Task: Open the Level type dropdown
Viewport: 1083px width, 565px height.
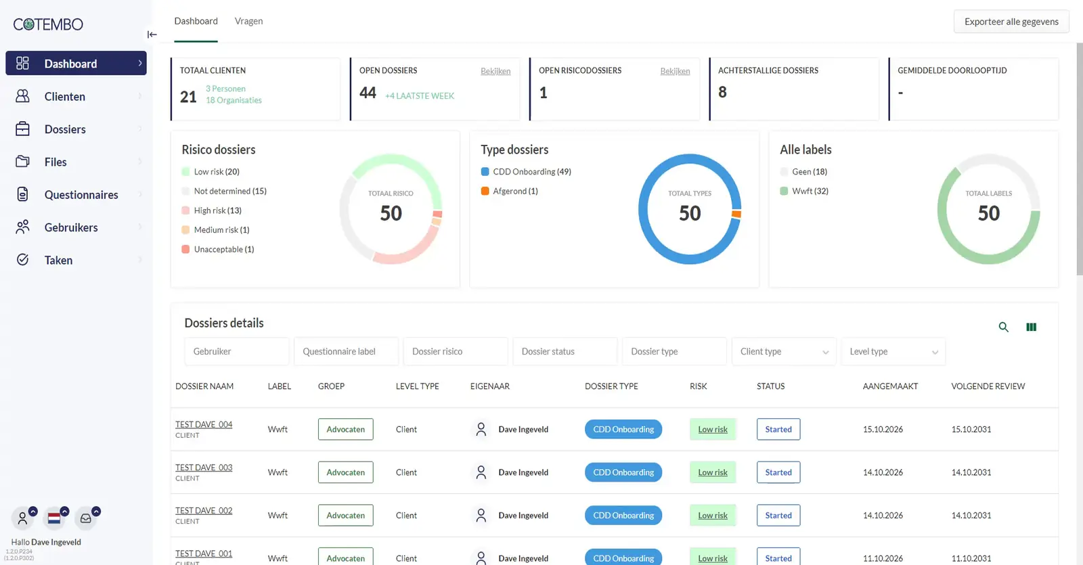Action: [893, 352]
